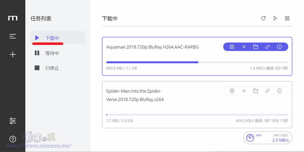This screenshot has height=152, width=304.
Task: Refresh the download task list
Action: pos(263,18)
